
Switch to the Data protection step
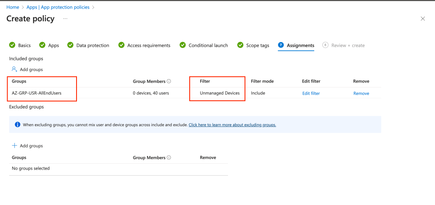pyautogui.click(x=92, y=46)
